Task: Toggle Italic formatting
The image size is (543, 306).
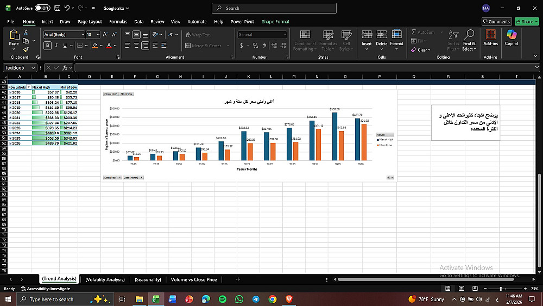Action: 56,46
